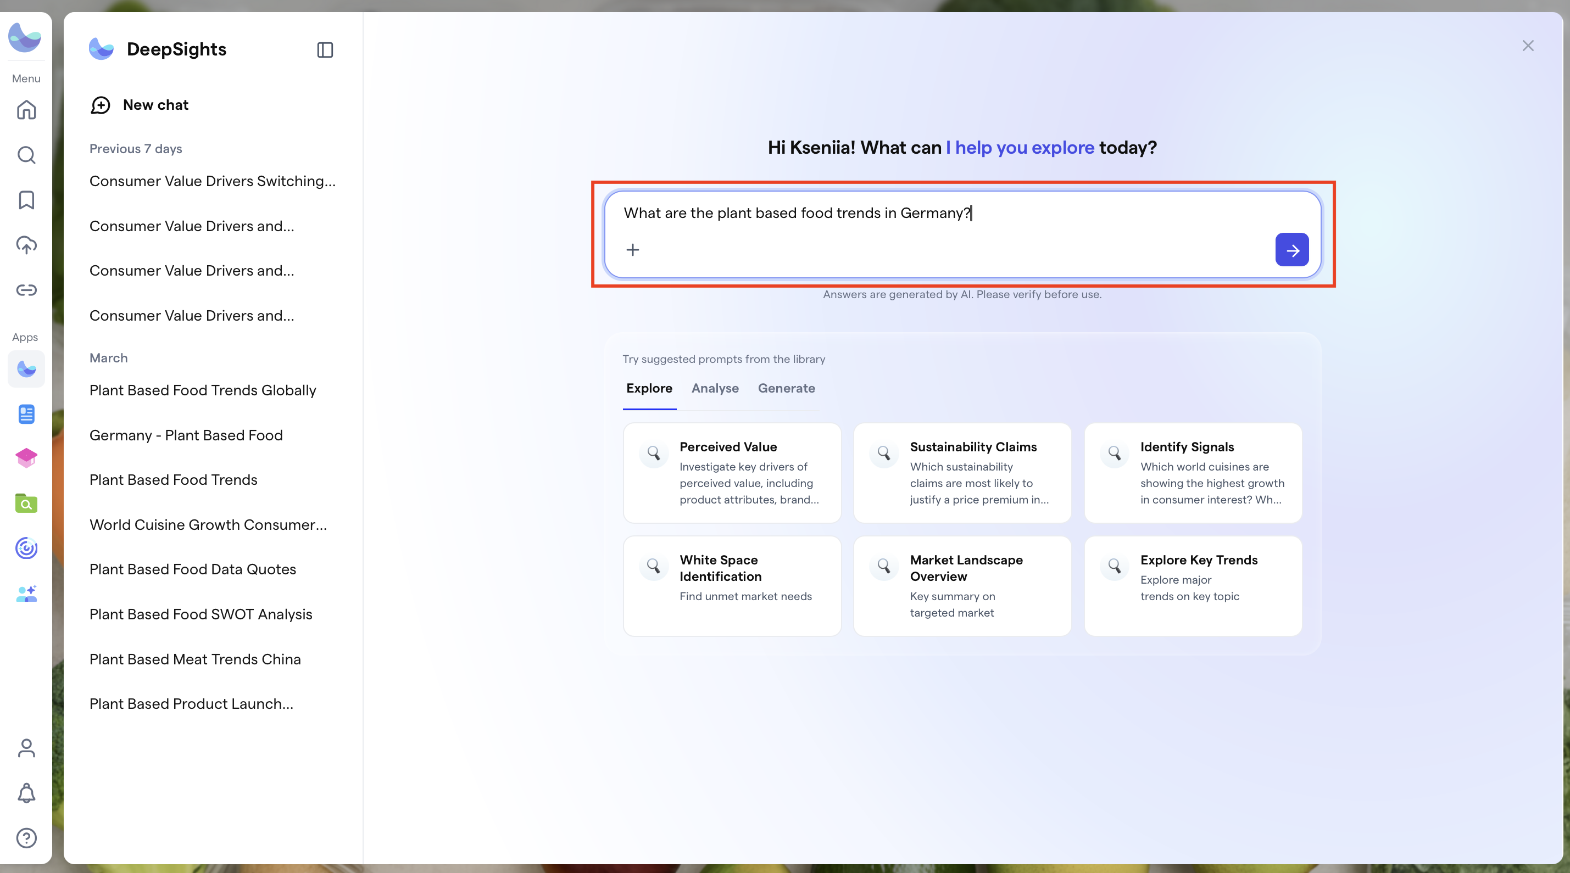Close the DeepSights panel with the X
The image size is (1570, 873).
[x=1528, y=46]
